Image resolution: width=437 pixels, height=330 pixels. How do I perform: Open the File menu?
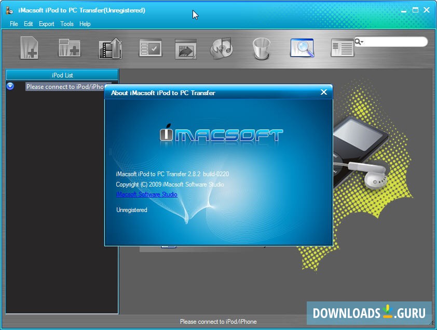(x=13, y=24)
